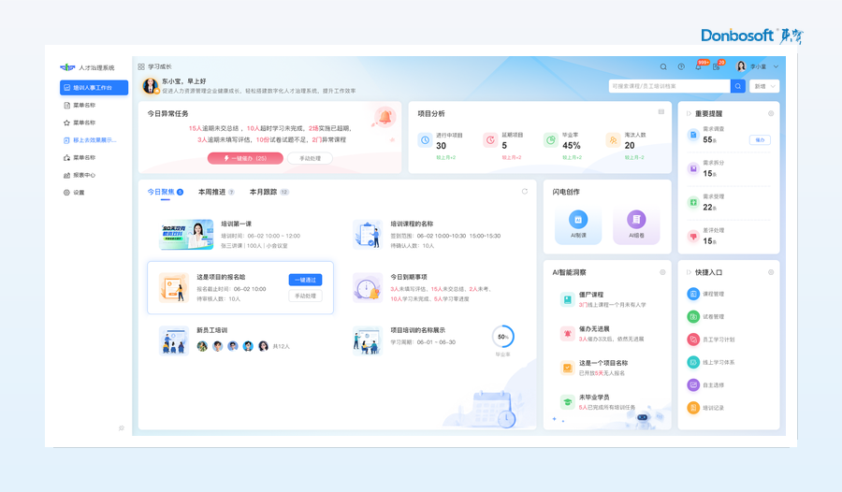Click the 需求受理 green icon

coord(693,202)
